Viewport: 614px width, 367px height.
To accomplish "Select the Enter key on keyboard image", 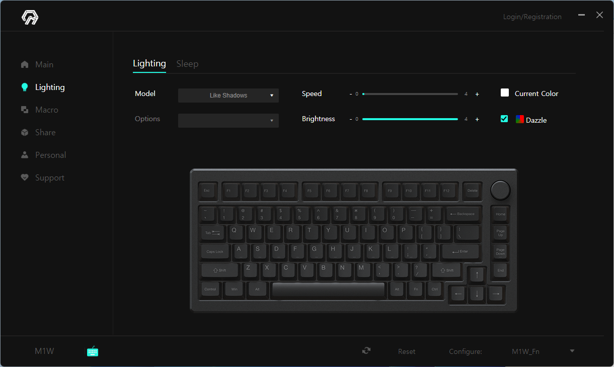I will [460, 251].
